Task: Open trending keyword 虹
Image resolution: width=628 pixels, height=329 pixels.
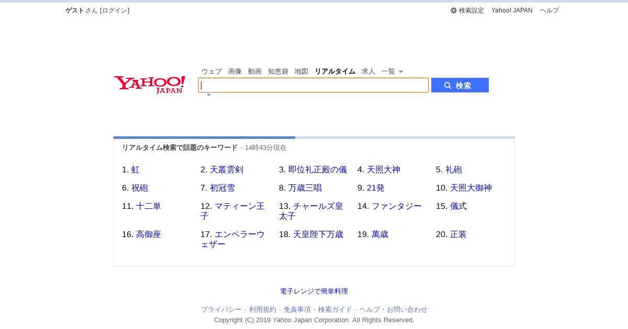Action: pyautogui.click(x=136, y=170)
